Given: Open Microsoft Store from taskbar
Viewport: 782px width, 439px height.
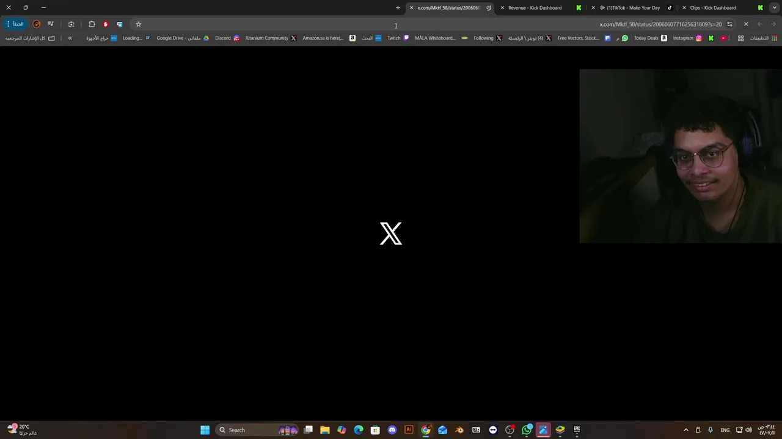Looking at the screenshot, I should pyautogui.click(x=375, y=430).
